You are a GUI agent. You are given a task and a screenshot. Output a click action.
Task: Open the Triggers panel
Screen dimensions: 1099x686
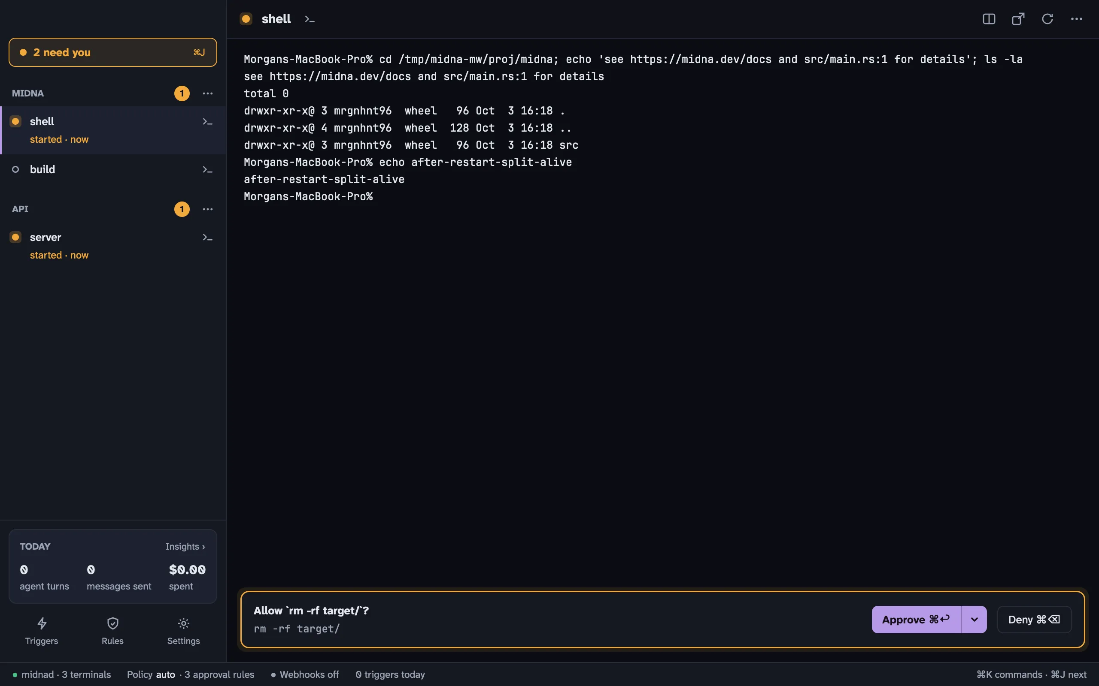coord(42,631)
